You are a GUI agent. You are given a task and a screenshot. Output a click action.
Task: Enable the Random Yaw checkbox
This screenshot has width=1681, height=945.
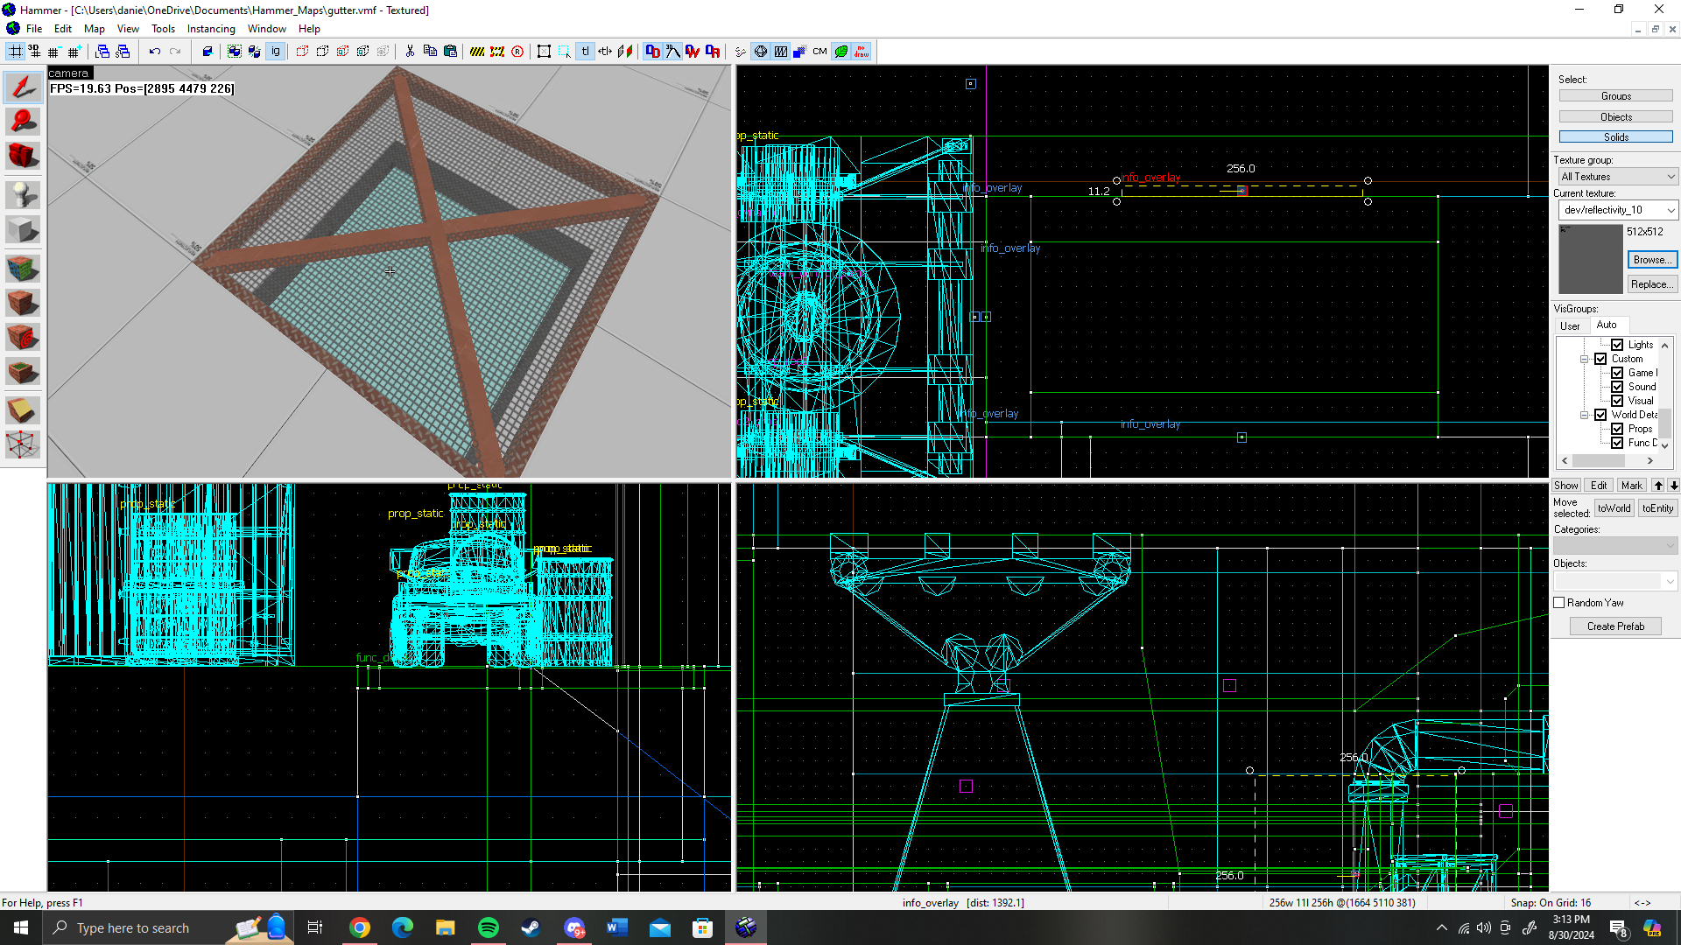[x=1559, y=603]
